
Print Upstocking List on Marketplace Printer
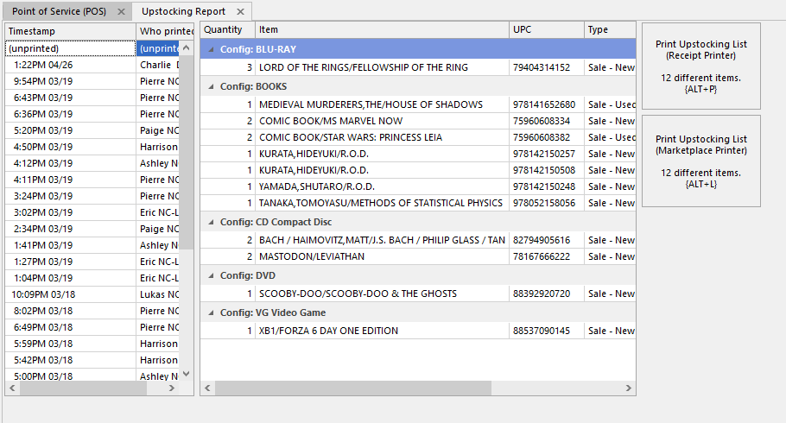tap(700, 161)
